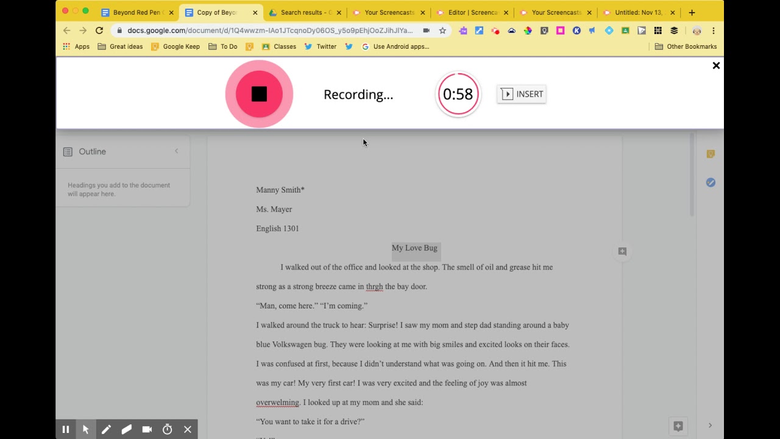The width and height of the screenshot is (780, 439).
Task: Click the misspelled word overwelming
Action: [x=278, y=402]
